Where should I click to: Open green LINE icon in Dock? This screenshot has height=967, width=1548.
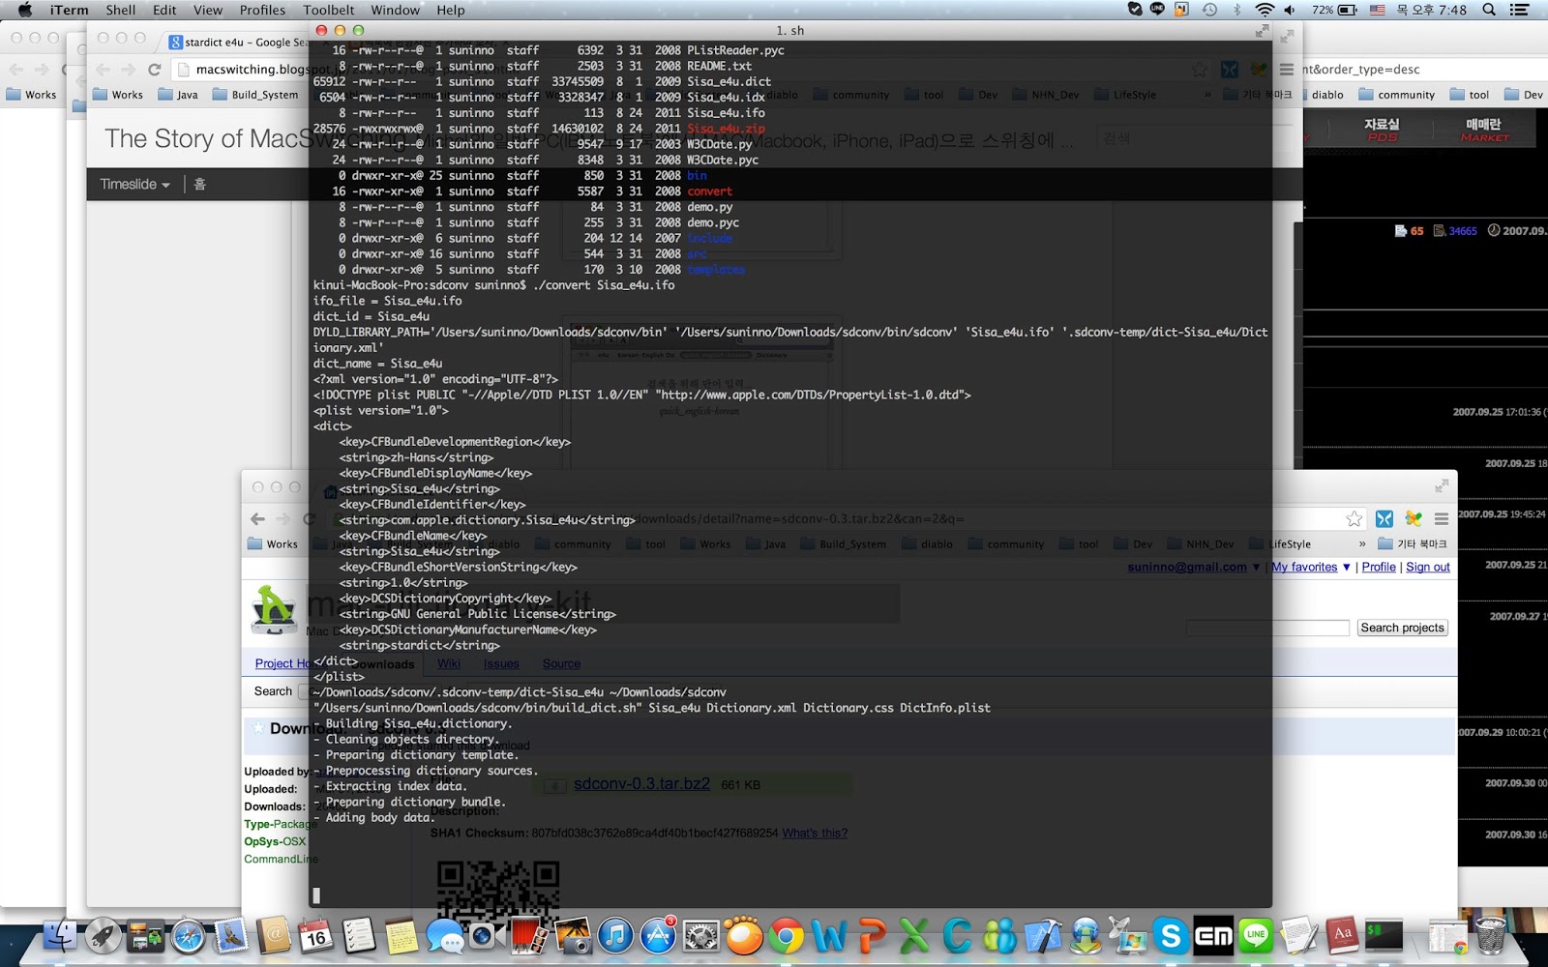(x=1256, y=935)
